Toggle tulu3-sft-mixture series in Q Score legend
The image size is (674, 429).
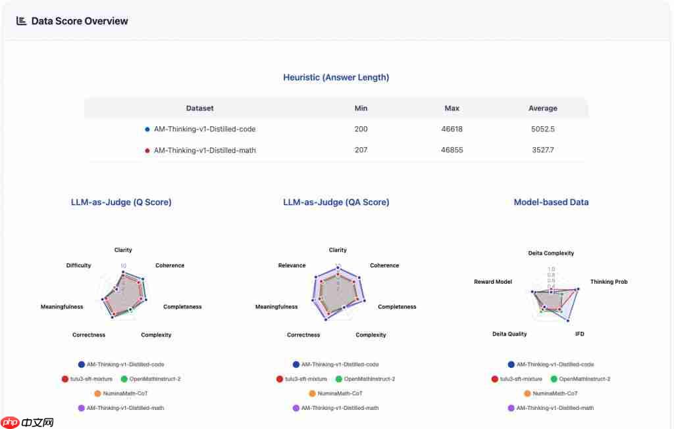coord(91,379)
